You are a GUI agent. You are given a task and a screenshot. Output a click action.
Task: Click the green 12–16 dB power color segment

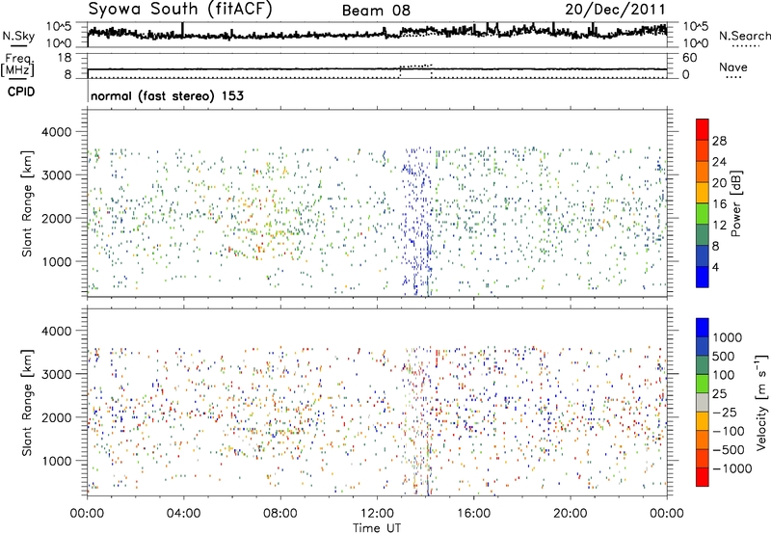pyautogui.click(x=703, y=214)
